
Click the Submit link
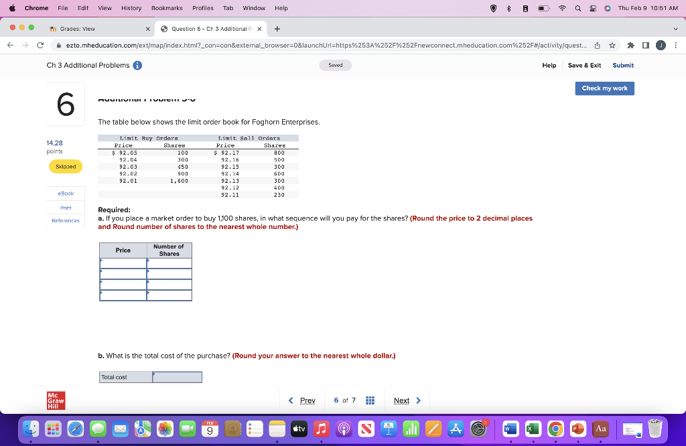pos(623,65)
